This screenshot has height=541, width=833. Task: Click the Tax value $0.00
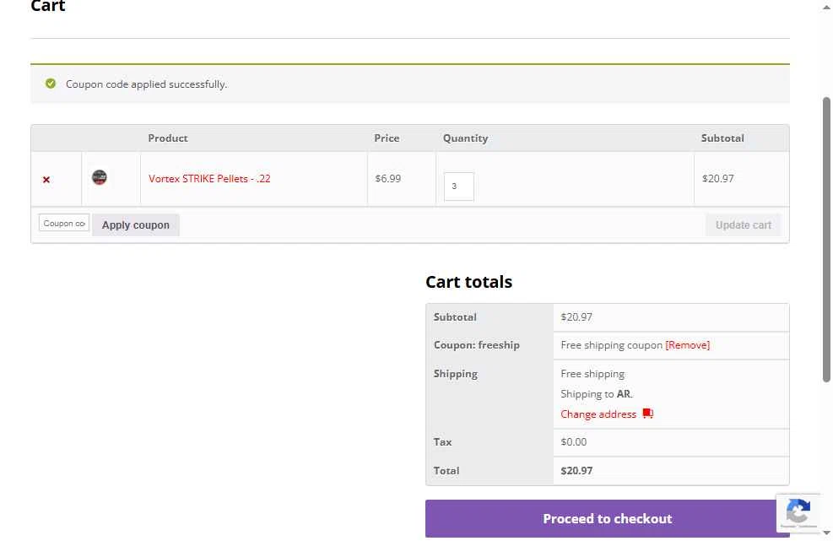click(x=574, y=441)
